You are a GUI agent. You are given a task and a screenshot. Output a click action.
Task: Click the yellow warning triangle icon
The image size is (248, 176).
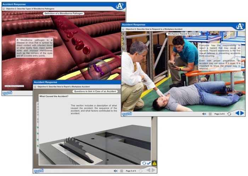click(154, 163)
